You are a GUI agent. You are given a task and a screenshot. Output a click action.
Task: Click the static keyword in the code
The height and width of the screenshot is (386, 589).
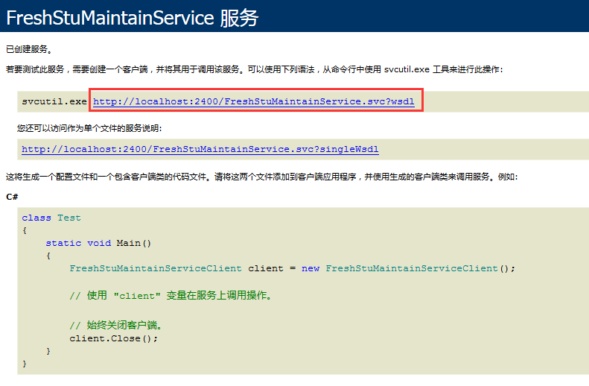(63, 243)
